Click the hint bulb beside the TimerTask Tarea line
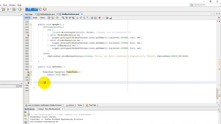The width and height of the screenshot is (221, 124). [x=28, y=72]
